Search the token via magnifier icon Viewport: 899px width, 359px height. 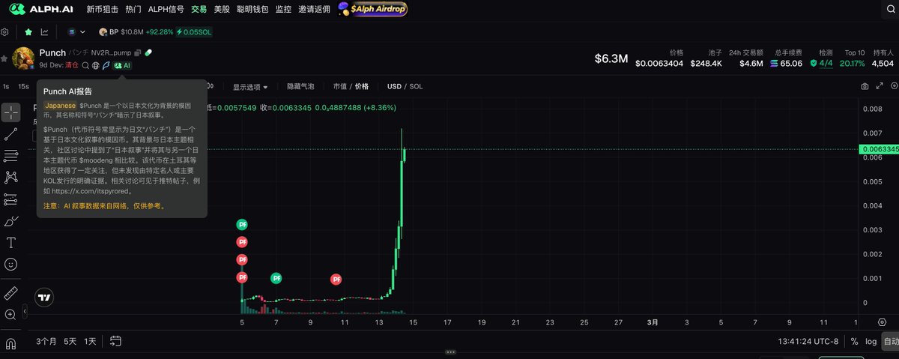click(x=85, y=65)
